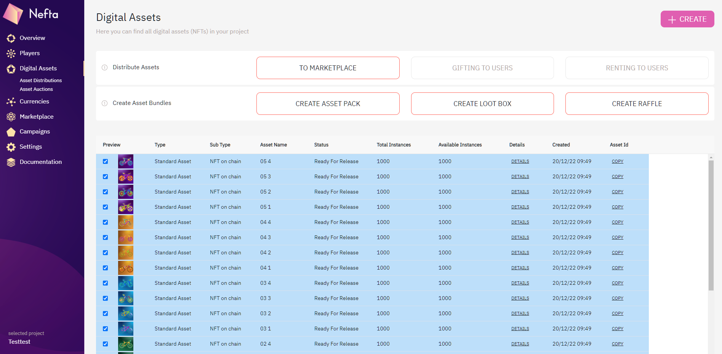Open preview thumbnail of asset 04 1
Image resolution: width=722 pixels, height=354 pixels.
[126, 268]
